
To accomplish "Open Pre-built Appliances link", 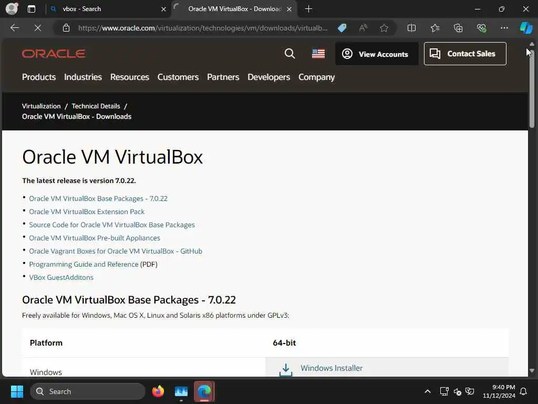I will click(95, 238).
